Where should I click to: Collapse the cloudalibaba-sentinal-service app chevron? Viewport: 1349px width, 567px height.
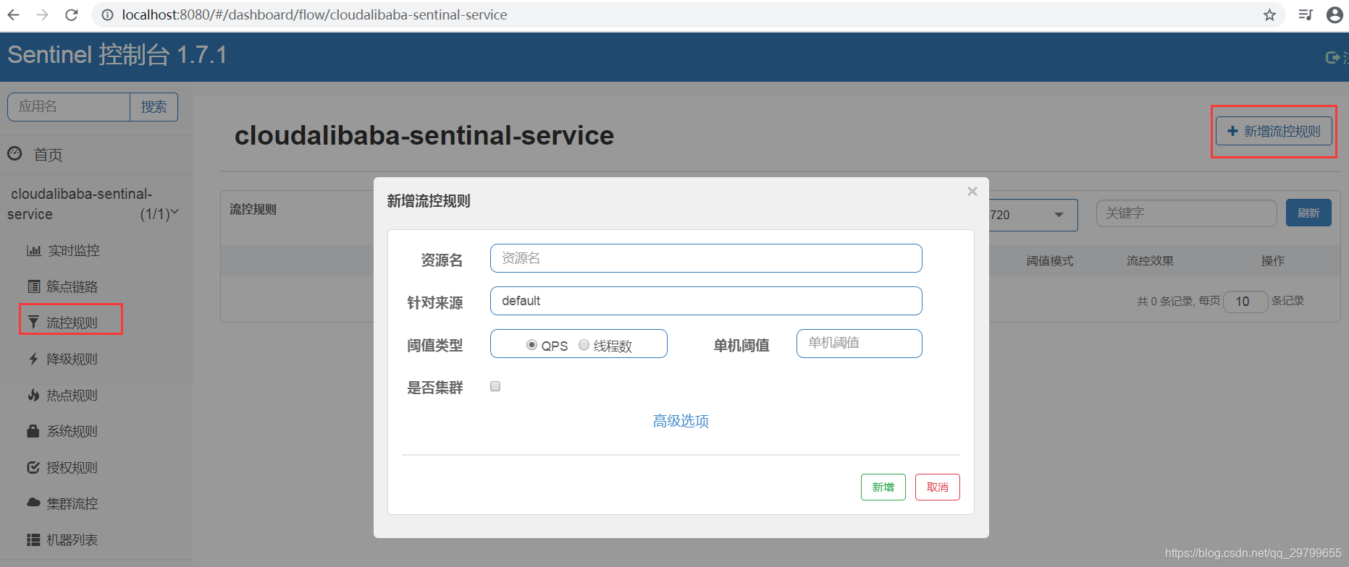coord(175,213)
